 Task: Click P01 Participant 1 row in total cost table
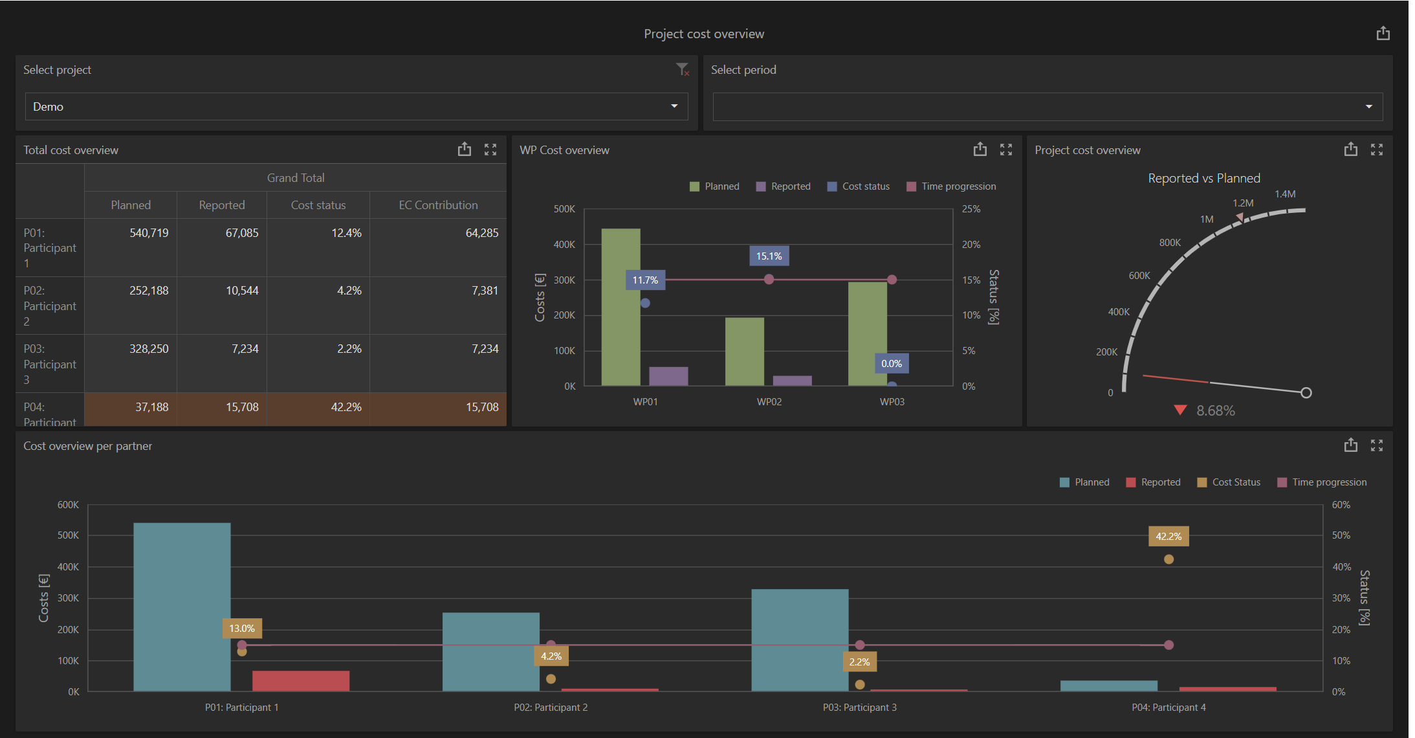pos(258,246)
